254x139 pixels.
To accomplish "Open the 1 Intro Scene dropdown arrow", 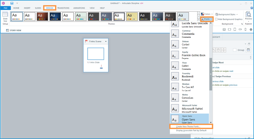I will 106,41.
